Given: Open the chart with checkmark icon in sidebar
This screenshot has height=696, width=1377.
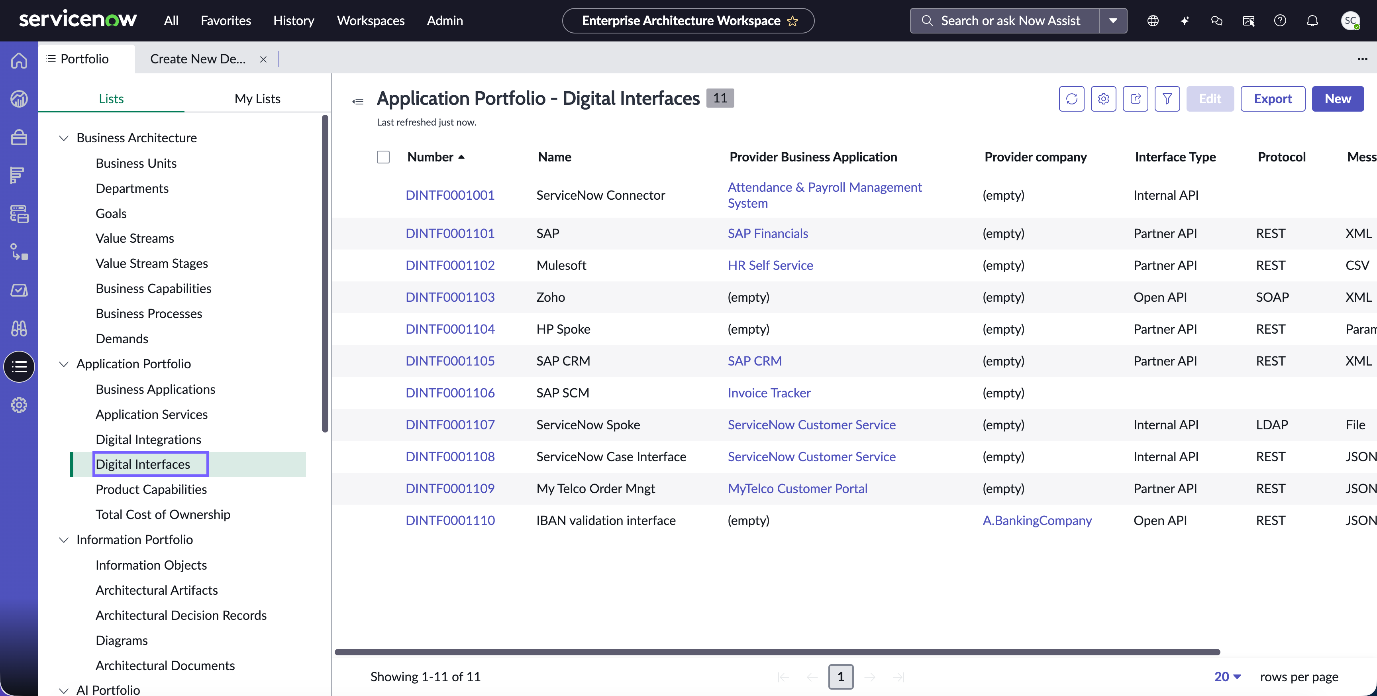Looking at the screenshot, I should coord(19,290).
